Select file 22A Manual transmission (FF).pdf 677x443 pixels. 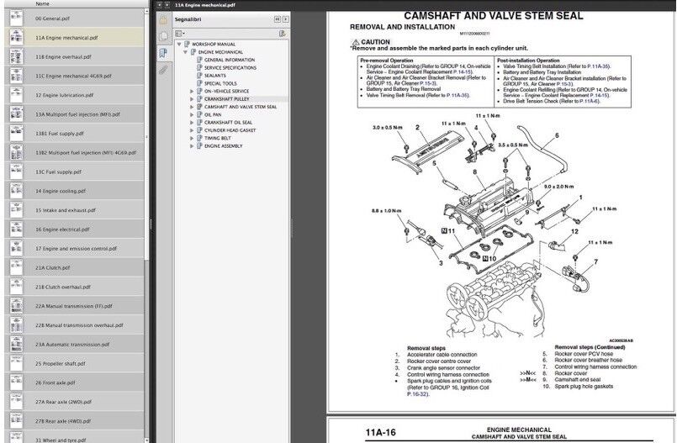pyautogui.click(x=74, y=306)
